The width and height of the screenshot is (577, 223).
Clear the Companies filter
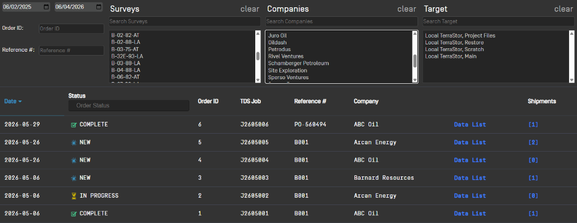(x=407, y=9)
